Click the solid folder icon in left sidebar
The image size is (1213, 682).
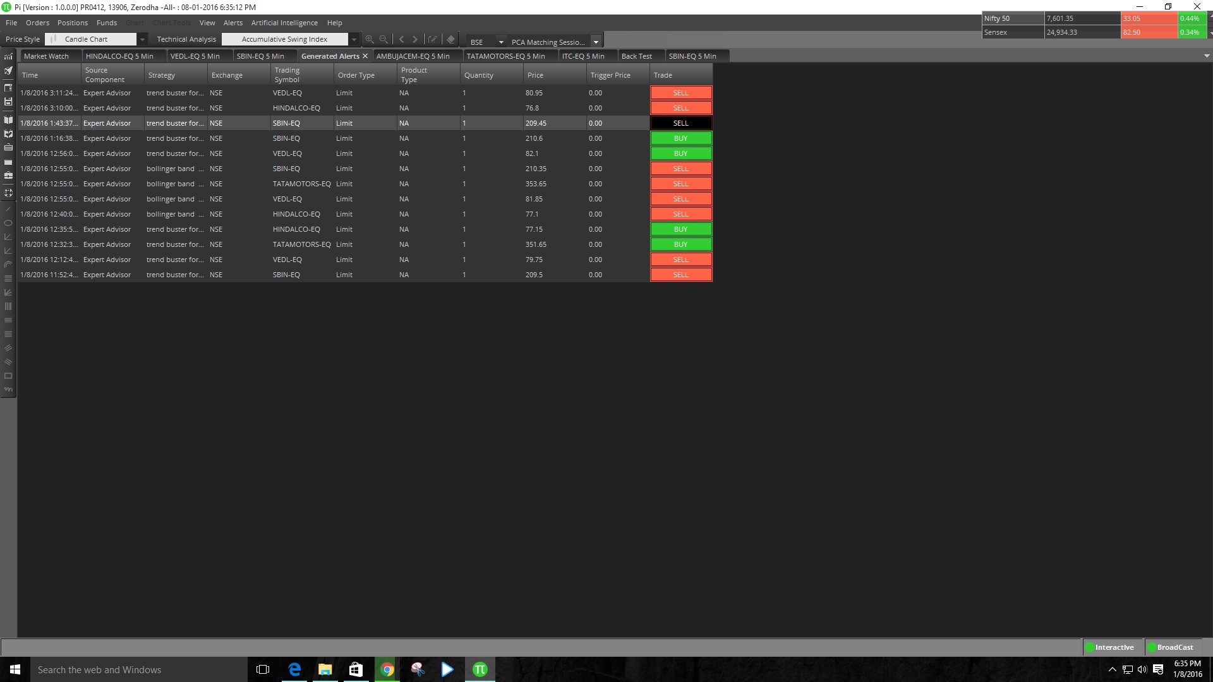point(8,162)
